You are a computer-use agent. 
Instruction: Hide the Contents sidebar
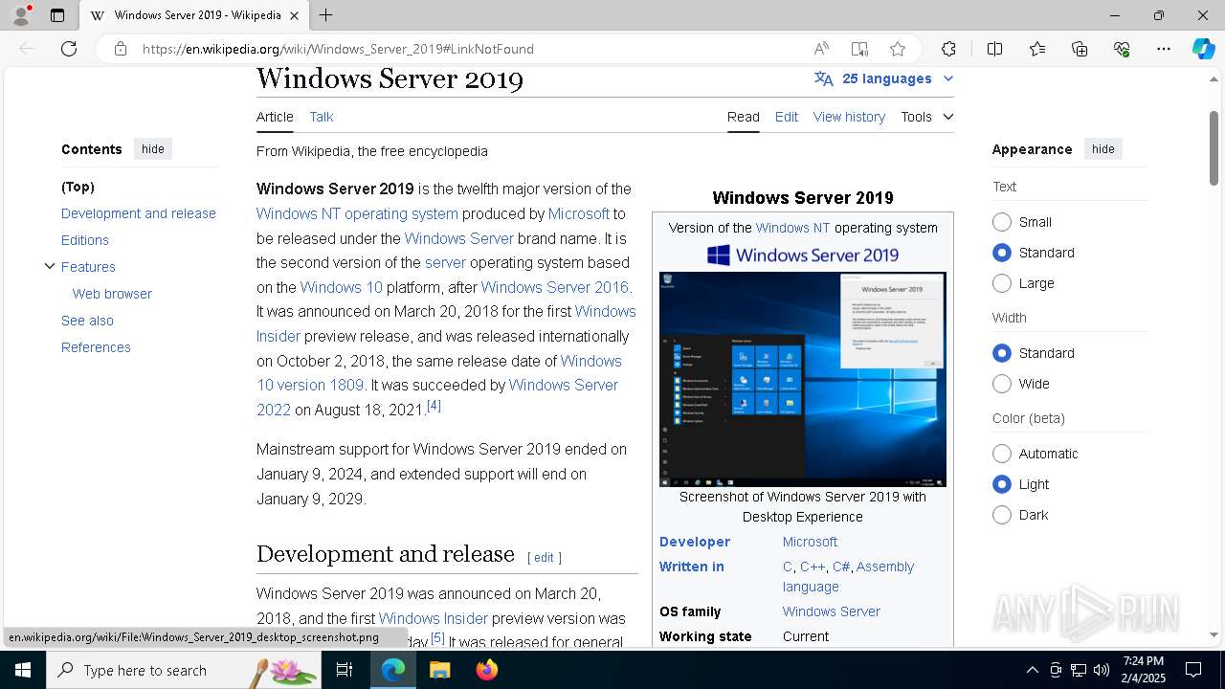click(153, 149)
